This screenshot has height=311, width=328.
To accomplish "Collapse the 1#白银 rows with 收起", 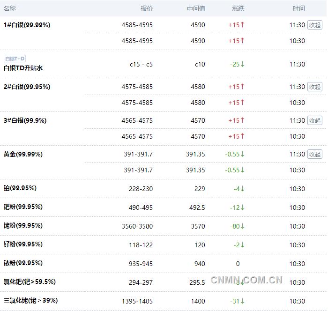I will [315, 25].
